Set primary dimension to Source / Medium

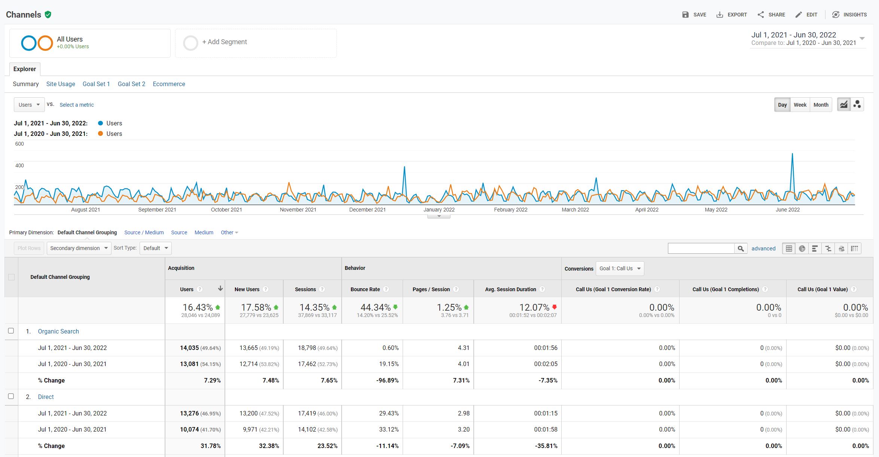pyautogui.click(x=144, y=232)
